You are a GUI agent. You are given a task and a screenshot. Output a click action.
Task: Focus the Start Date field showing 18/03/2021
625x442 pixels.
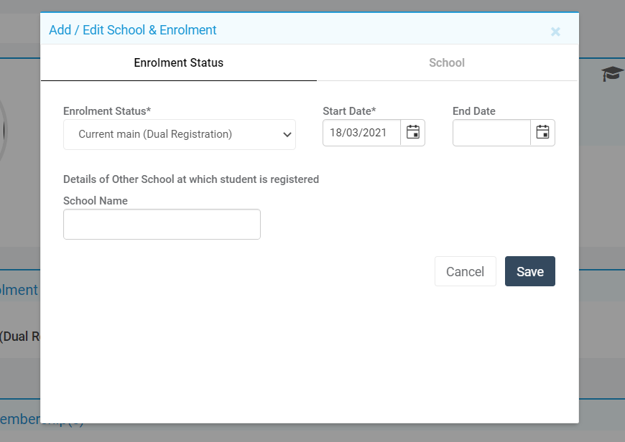(x=361, y=132)
